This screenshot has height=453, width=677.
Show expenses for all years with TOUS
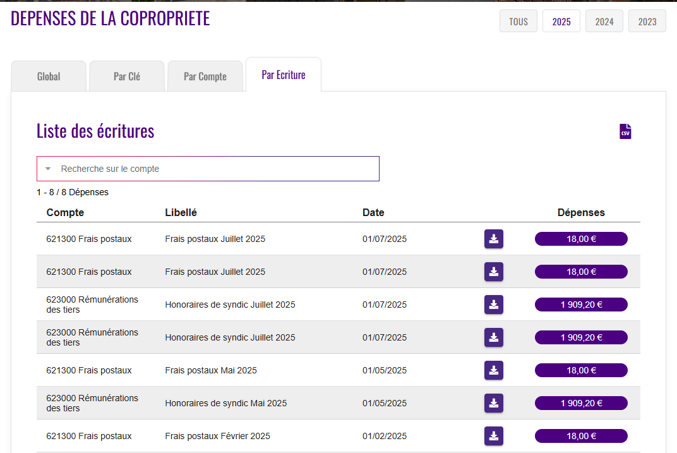tap(518, 21)
